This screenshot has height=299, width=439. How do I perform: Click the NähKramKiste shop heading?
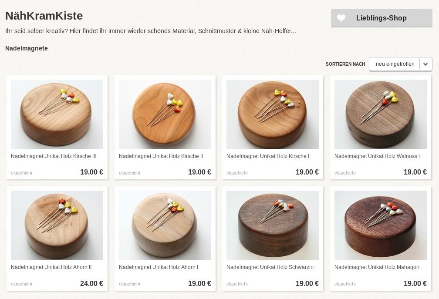(x=44, y=16)
